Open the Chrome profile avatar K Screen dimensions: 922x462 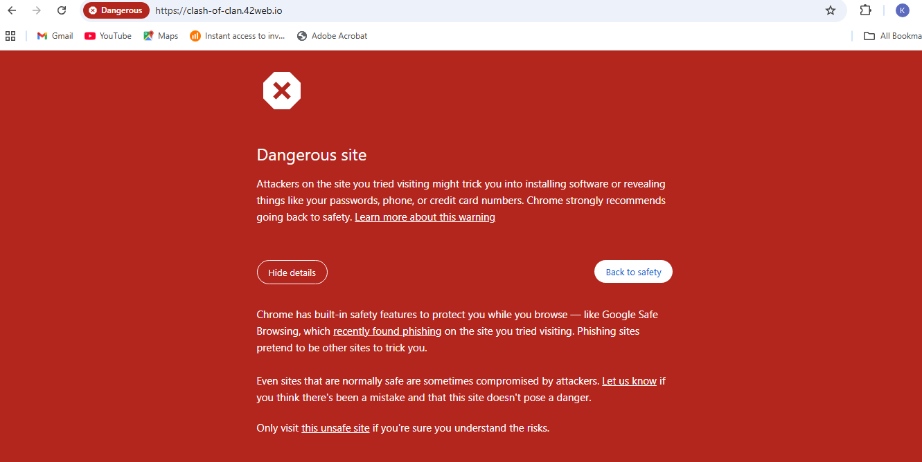tap(902, 10)
